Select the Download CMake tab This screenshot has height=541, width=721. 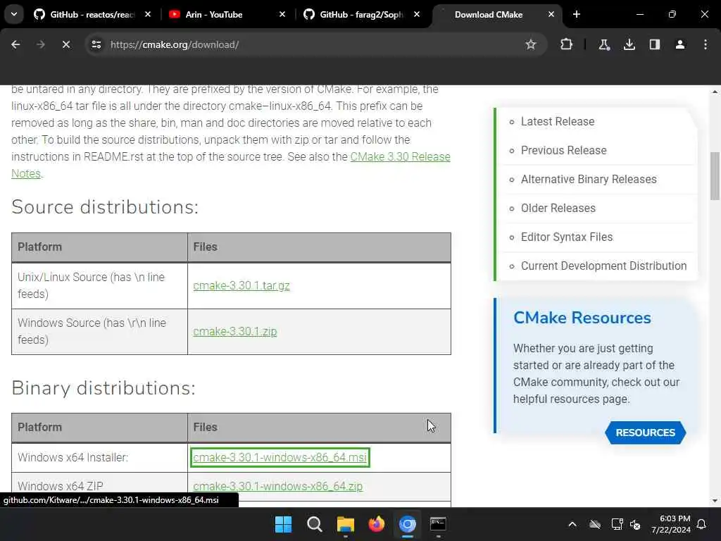pos(489,15)
